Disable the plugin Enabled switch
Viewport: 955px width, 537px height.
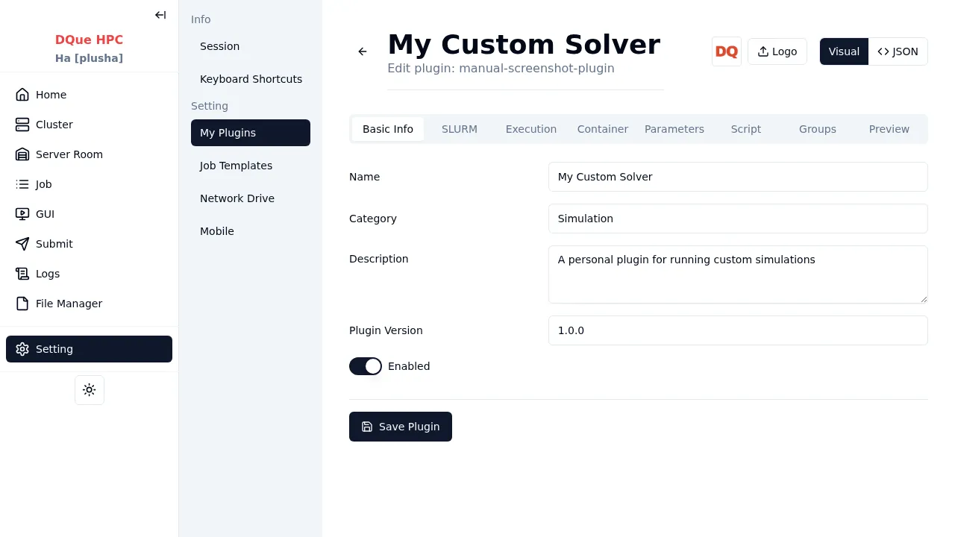click(x=366, y=366)
